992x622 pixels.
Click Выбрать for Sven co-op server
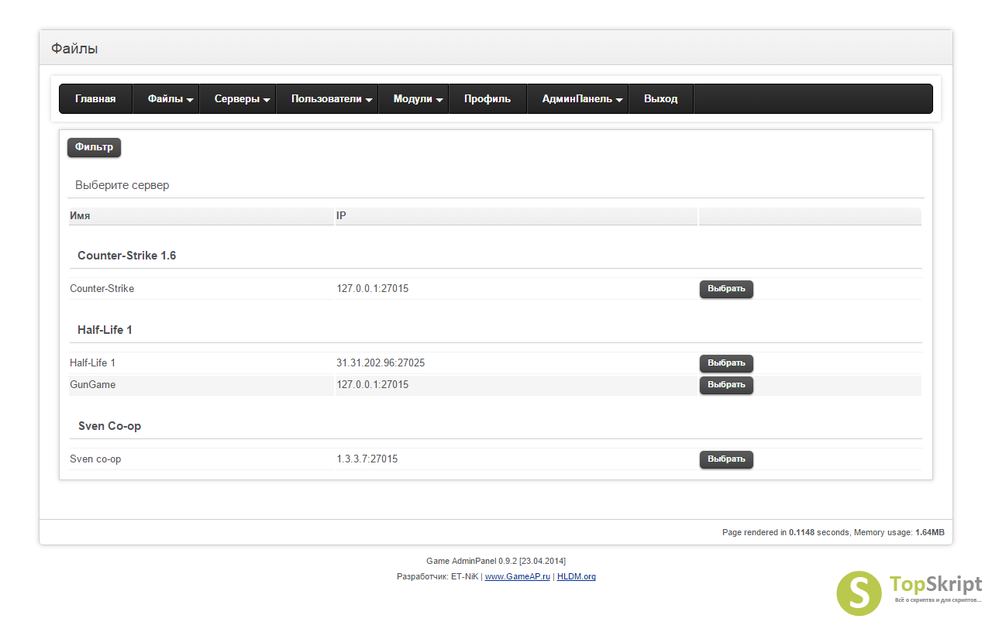[x=726, y=459]
